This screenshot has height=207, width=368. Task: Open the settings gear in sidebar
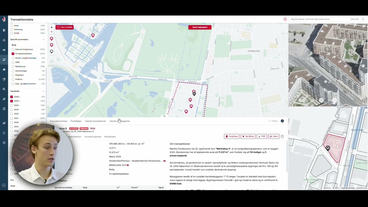pos(4,143)
